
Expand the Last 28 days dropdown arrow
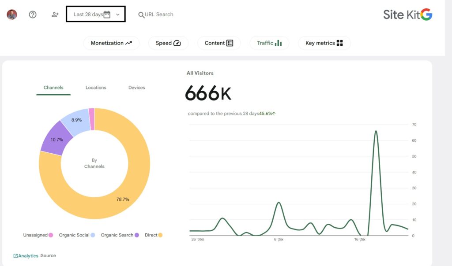point(117,15)
